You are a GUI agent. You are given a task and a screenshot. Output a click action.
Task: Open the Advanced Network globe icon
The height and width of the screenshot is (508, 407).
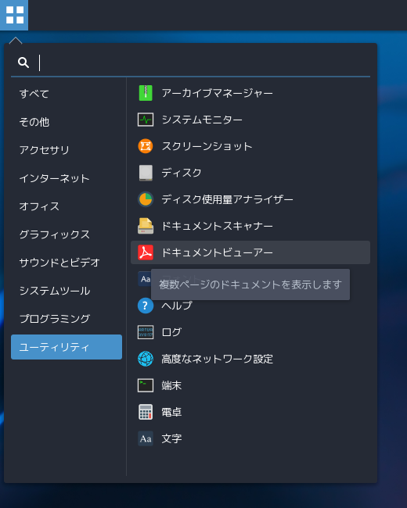146,359
